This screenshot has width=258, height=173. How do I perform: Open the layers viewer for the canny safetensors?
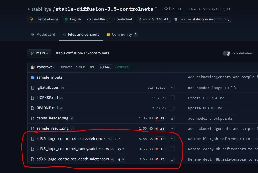[x=121, y=149]
